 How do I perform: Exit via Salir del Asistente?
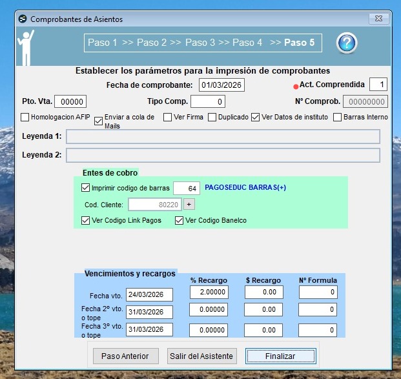pyautogui.click(x=201, y=356)
